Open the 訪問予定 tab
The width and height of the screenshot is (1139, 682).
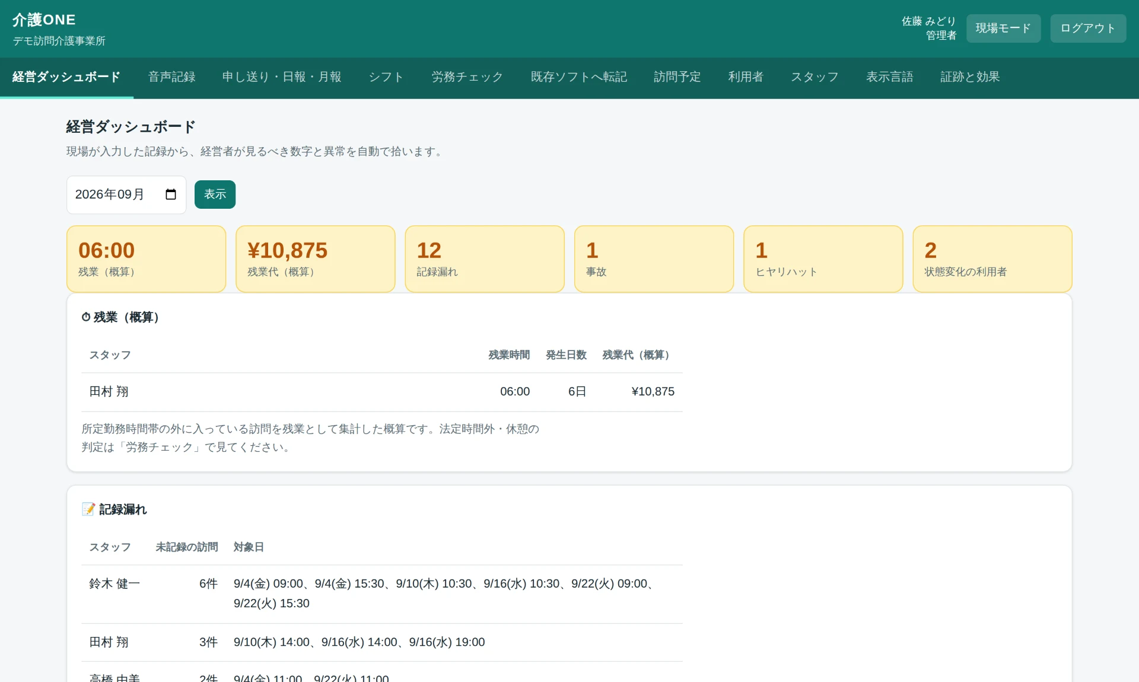pos(677,77)
